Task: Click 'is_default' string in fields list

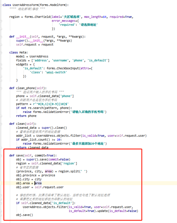Action: tap(97, 61)
